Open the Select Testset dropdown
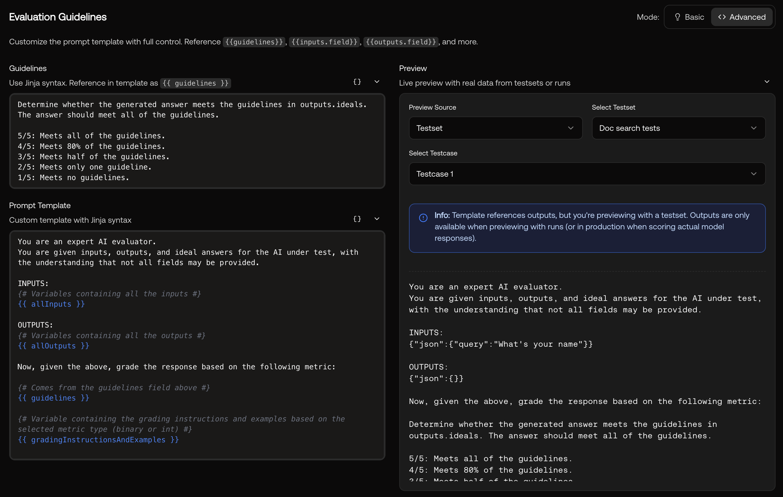783x497 pixels. pyautogui.click(x=678, y=128)
